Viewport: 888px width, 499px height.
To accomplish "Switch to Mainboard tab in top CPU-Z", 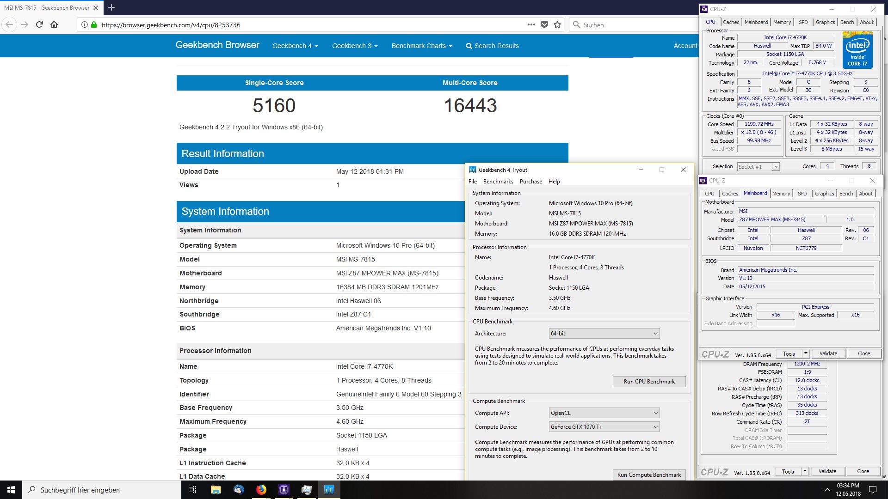I will [756, 22].
